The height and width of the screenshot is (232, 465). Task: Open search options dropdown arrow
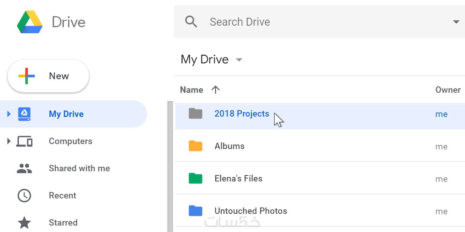tap(456, 22)
